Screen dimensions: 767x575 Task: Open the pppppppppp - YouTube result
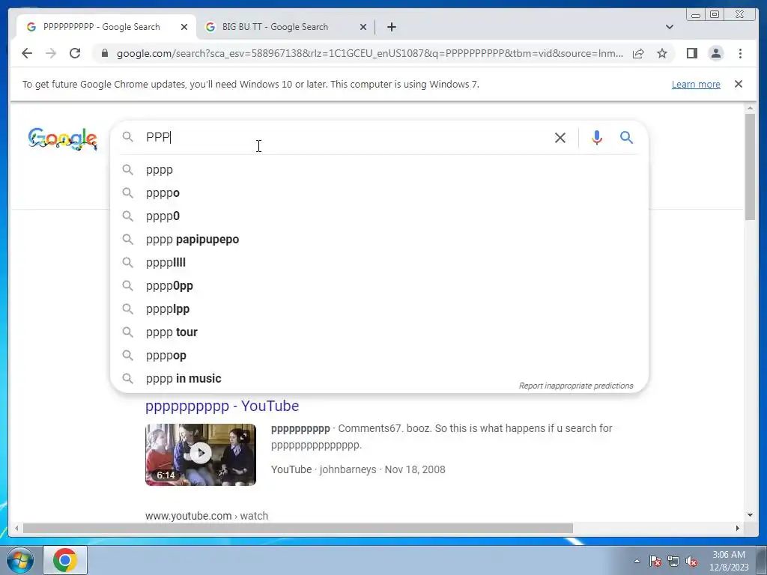click(x=222, y=406)
